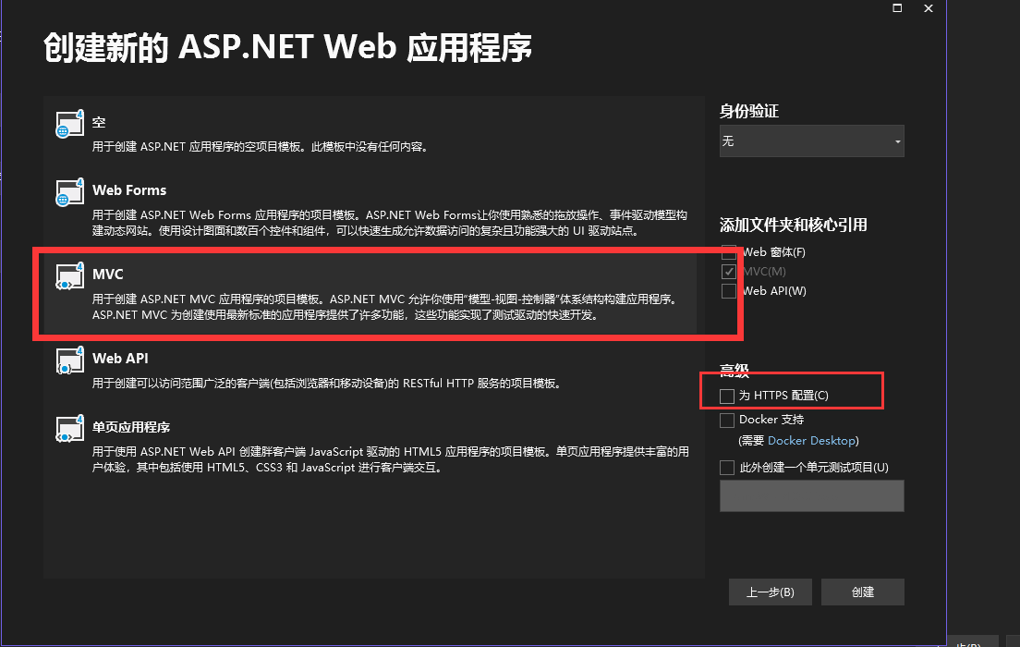Select the 单页应用程序 template icon

click(x=69, y=428)
